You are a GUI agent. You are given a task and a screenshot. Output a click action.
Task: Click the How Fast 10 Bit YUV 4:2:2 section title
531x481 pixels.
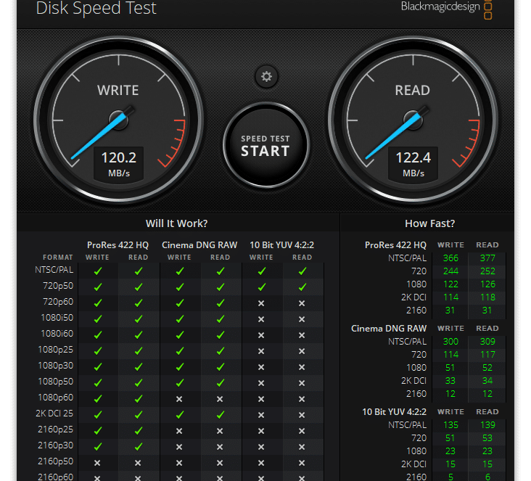tap(394, 411)
